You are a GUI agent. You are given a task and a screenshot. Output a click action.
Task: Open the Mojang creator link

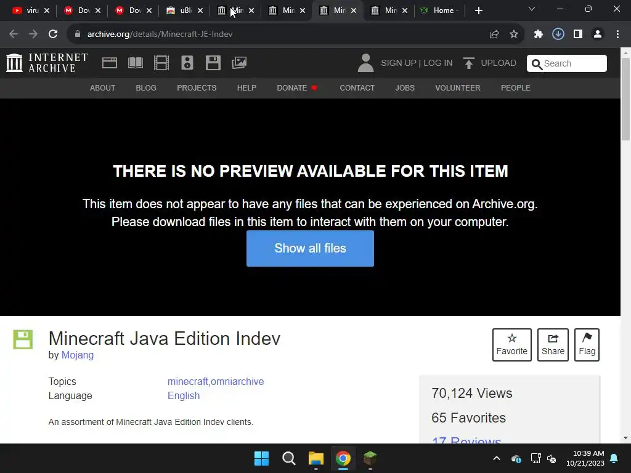77,355
